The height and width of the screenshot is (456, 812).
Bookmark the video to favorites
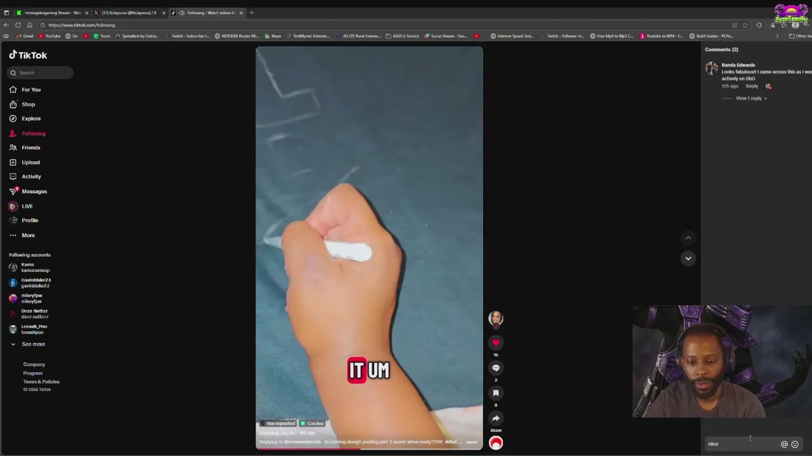tap(496, 393)
